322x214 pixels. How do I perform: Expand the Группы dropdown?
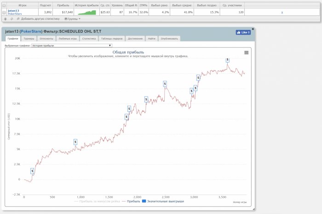coord(72,19)
